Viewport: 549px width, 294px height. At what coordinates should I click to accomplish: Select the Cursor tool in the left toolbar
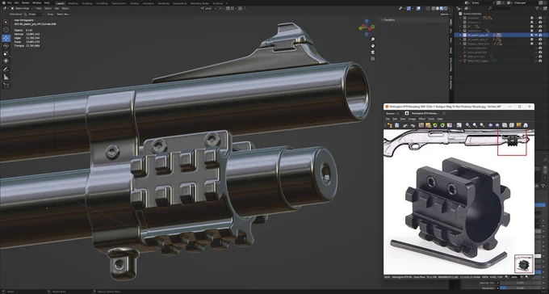click(x=6, y=30)
